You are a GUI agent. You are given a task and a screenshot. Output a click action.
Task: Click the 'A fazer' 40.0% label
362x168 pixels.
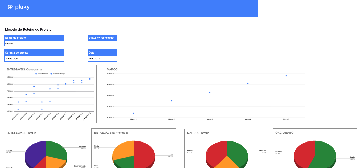tap(9, 151)
